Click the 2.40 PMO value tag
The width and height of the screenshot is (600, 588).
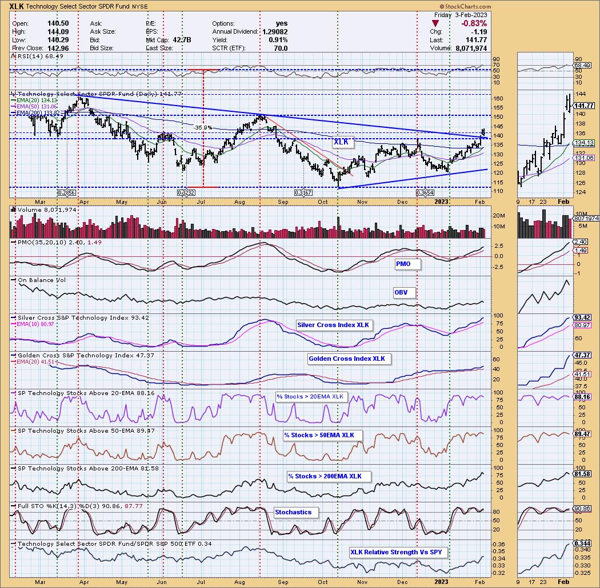pyautogui.click(x=581, y=242)
